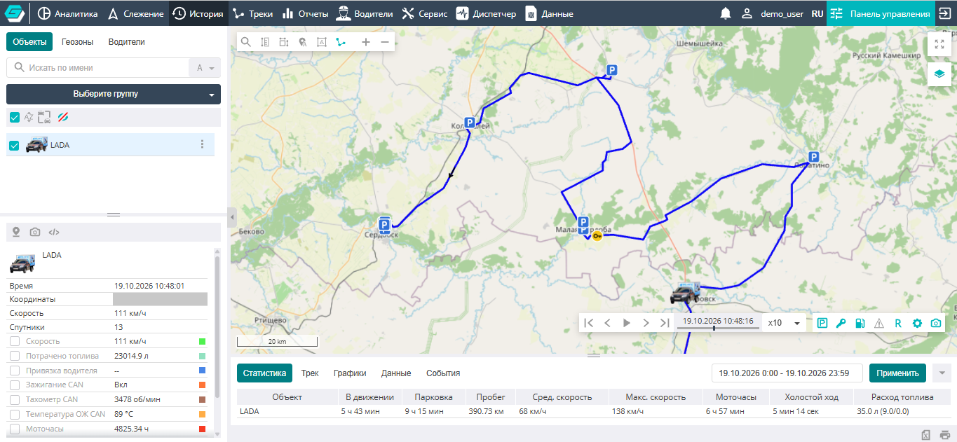Click the warning triangle events icon
The width and height of the screenshot is (957, 442).
click(879, 323)
